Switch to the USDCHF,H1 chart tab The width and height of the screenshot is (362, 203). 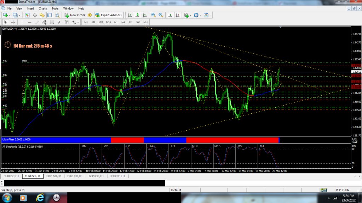[x=117, y=176]
